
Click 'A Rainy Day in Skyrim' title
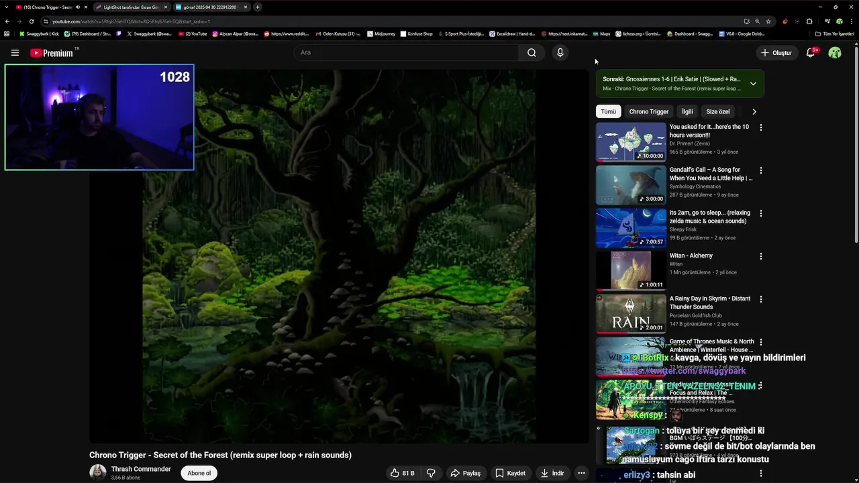pos(710,303)
